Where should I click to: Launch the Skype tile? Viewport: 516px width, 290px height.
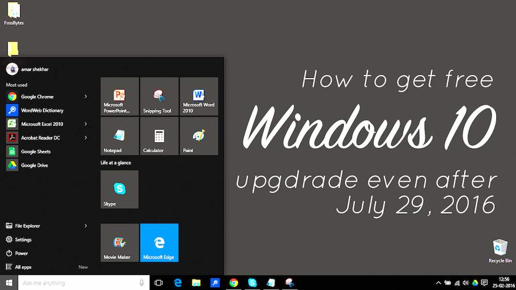[x=120, y=189]
